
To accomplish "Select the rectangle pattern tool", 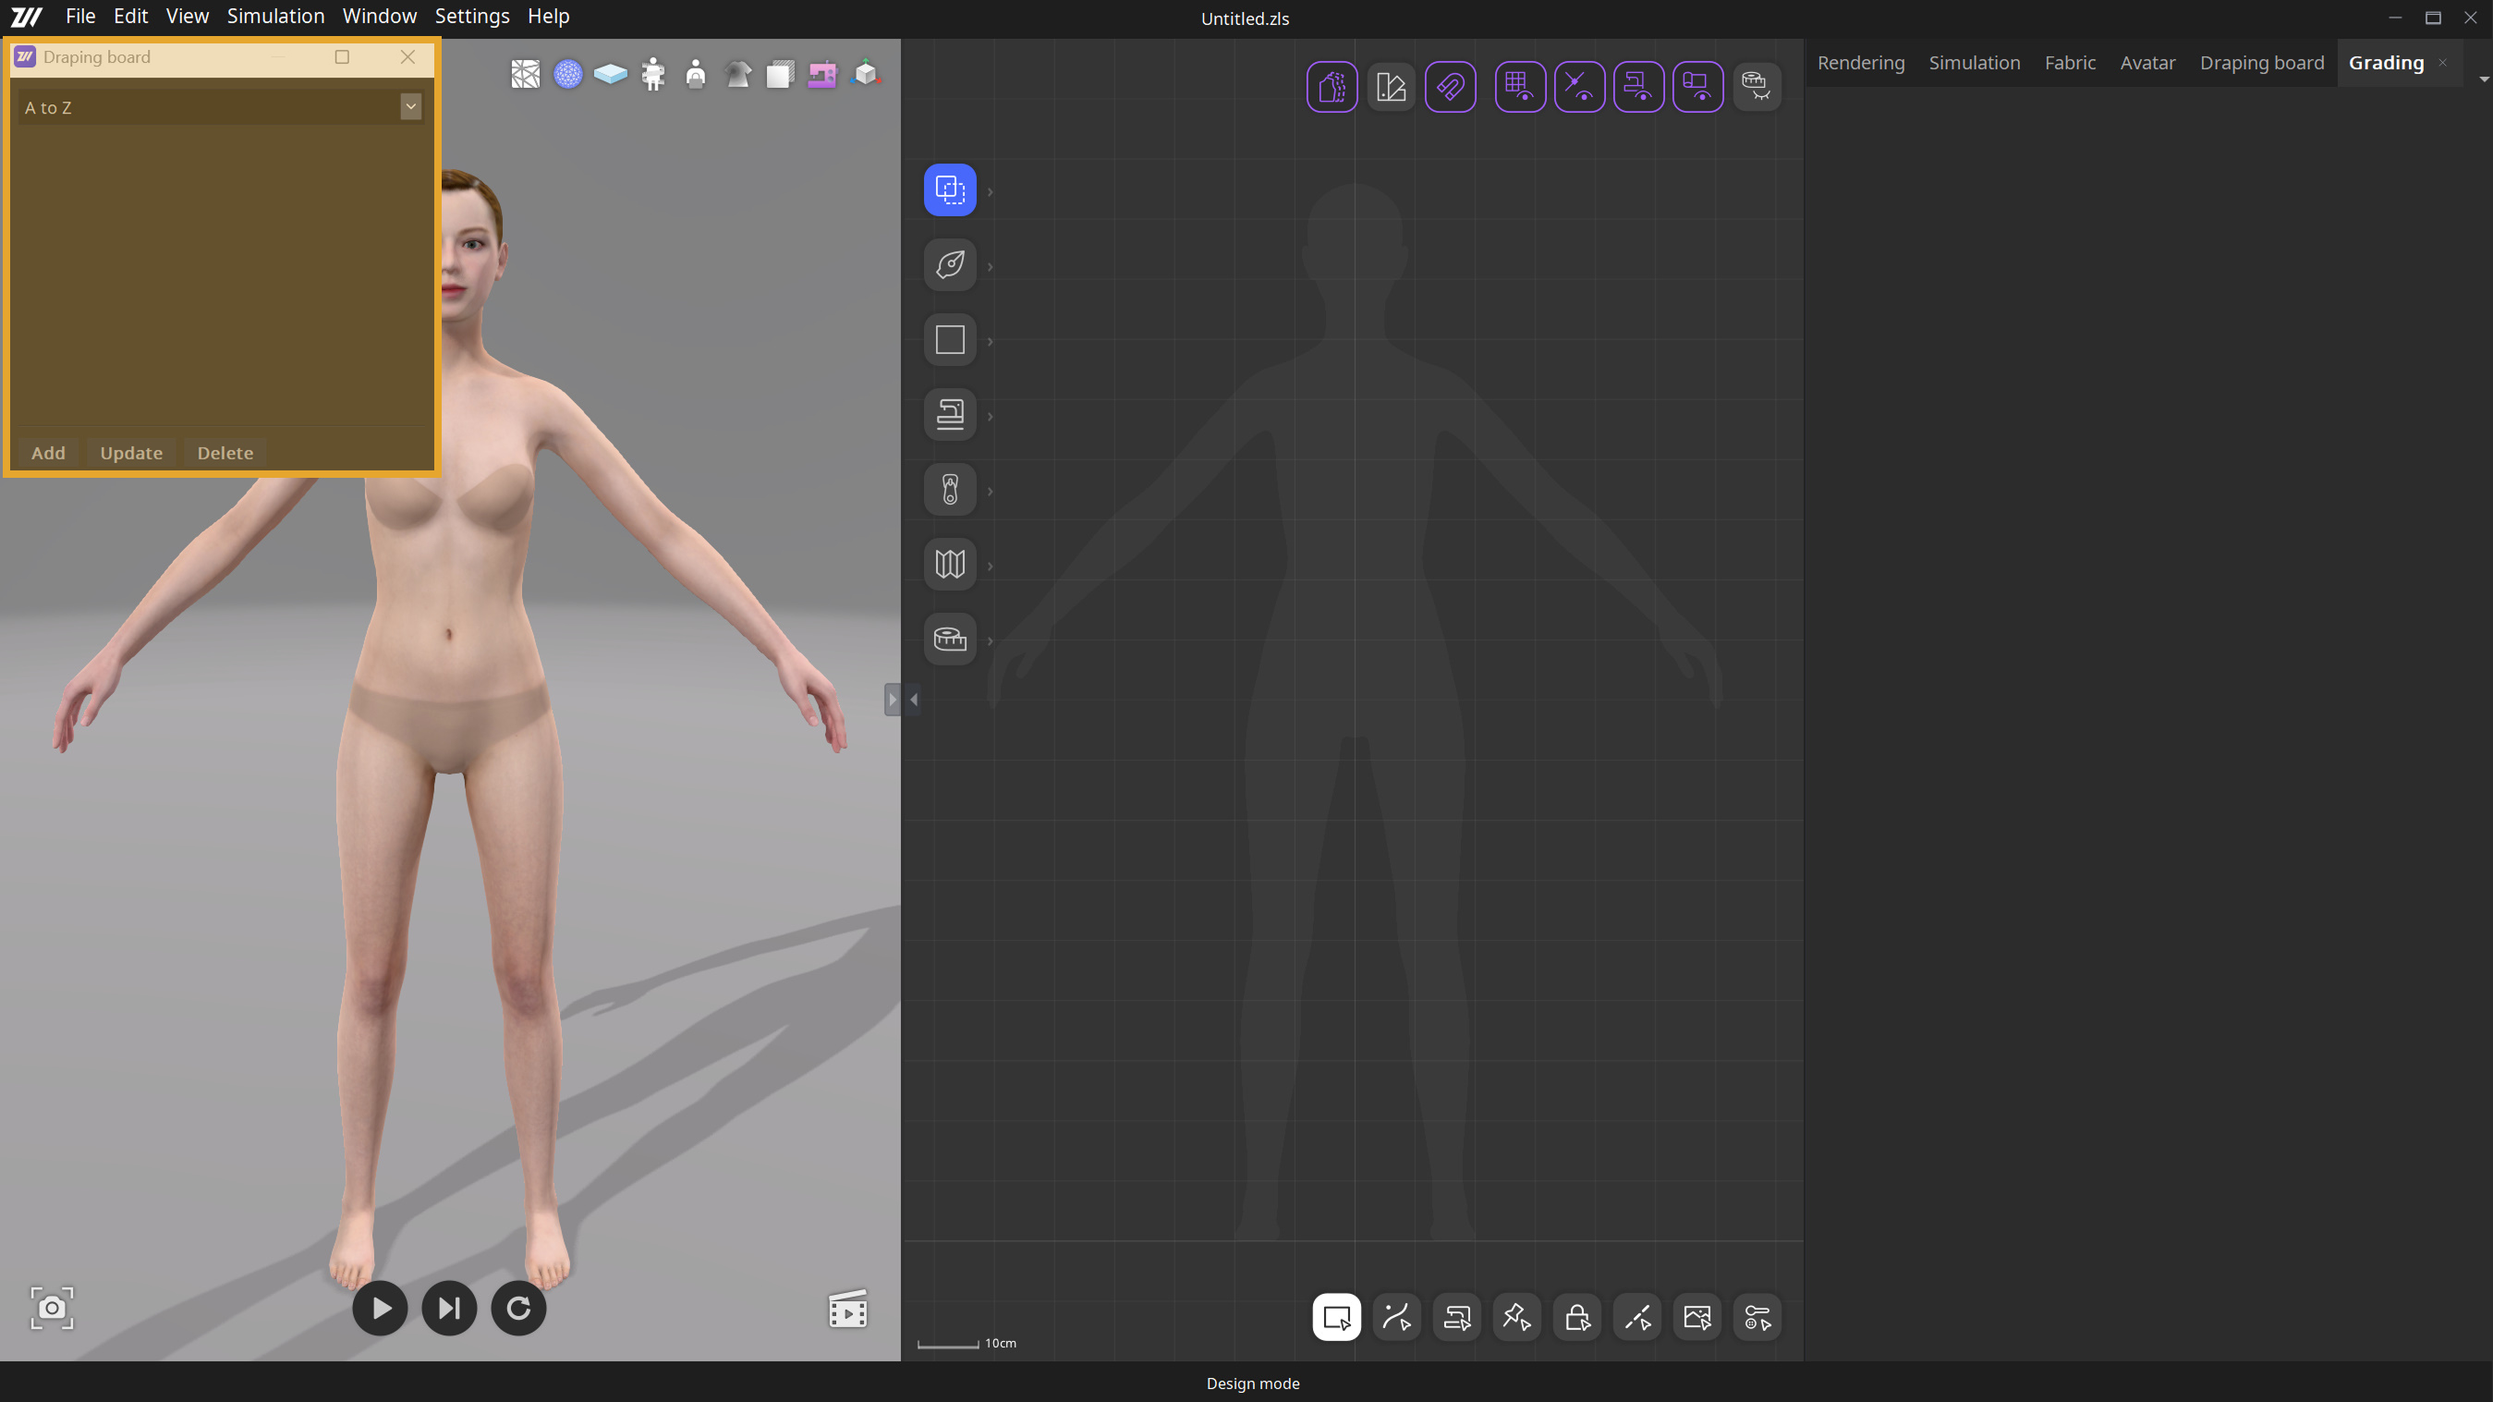I will pos(949,340).
